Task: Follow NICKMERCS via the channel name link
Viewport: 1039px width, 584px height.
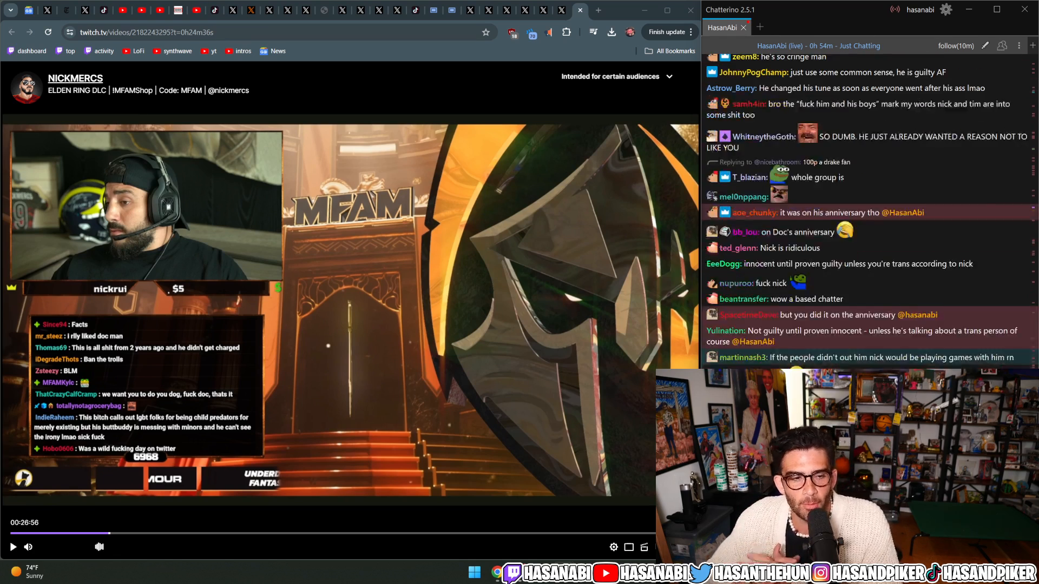Action: (75, 78)
